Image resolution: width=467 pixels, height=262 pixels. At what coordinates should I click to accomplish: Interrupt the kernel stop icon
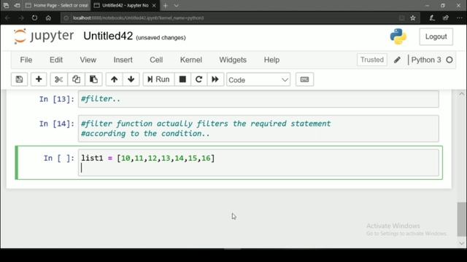pyautogui.click(x=182, y=79)
